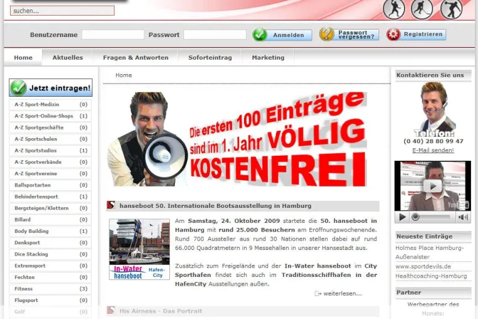Click the handball player sport icon

[x=394, y=9]
